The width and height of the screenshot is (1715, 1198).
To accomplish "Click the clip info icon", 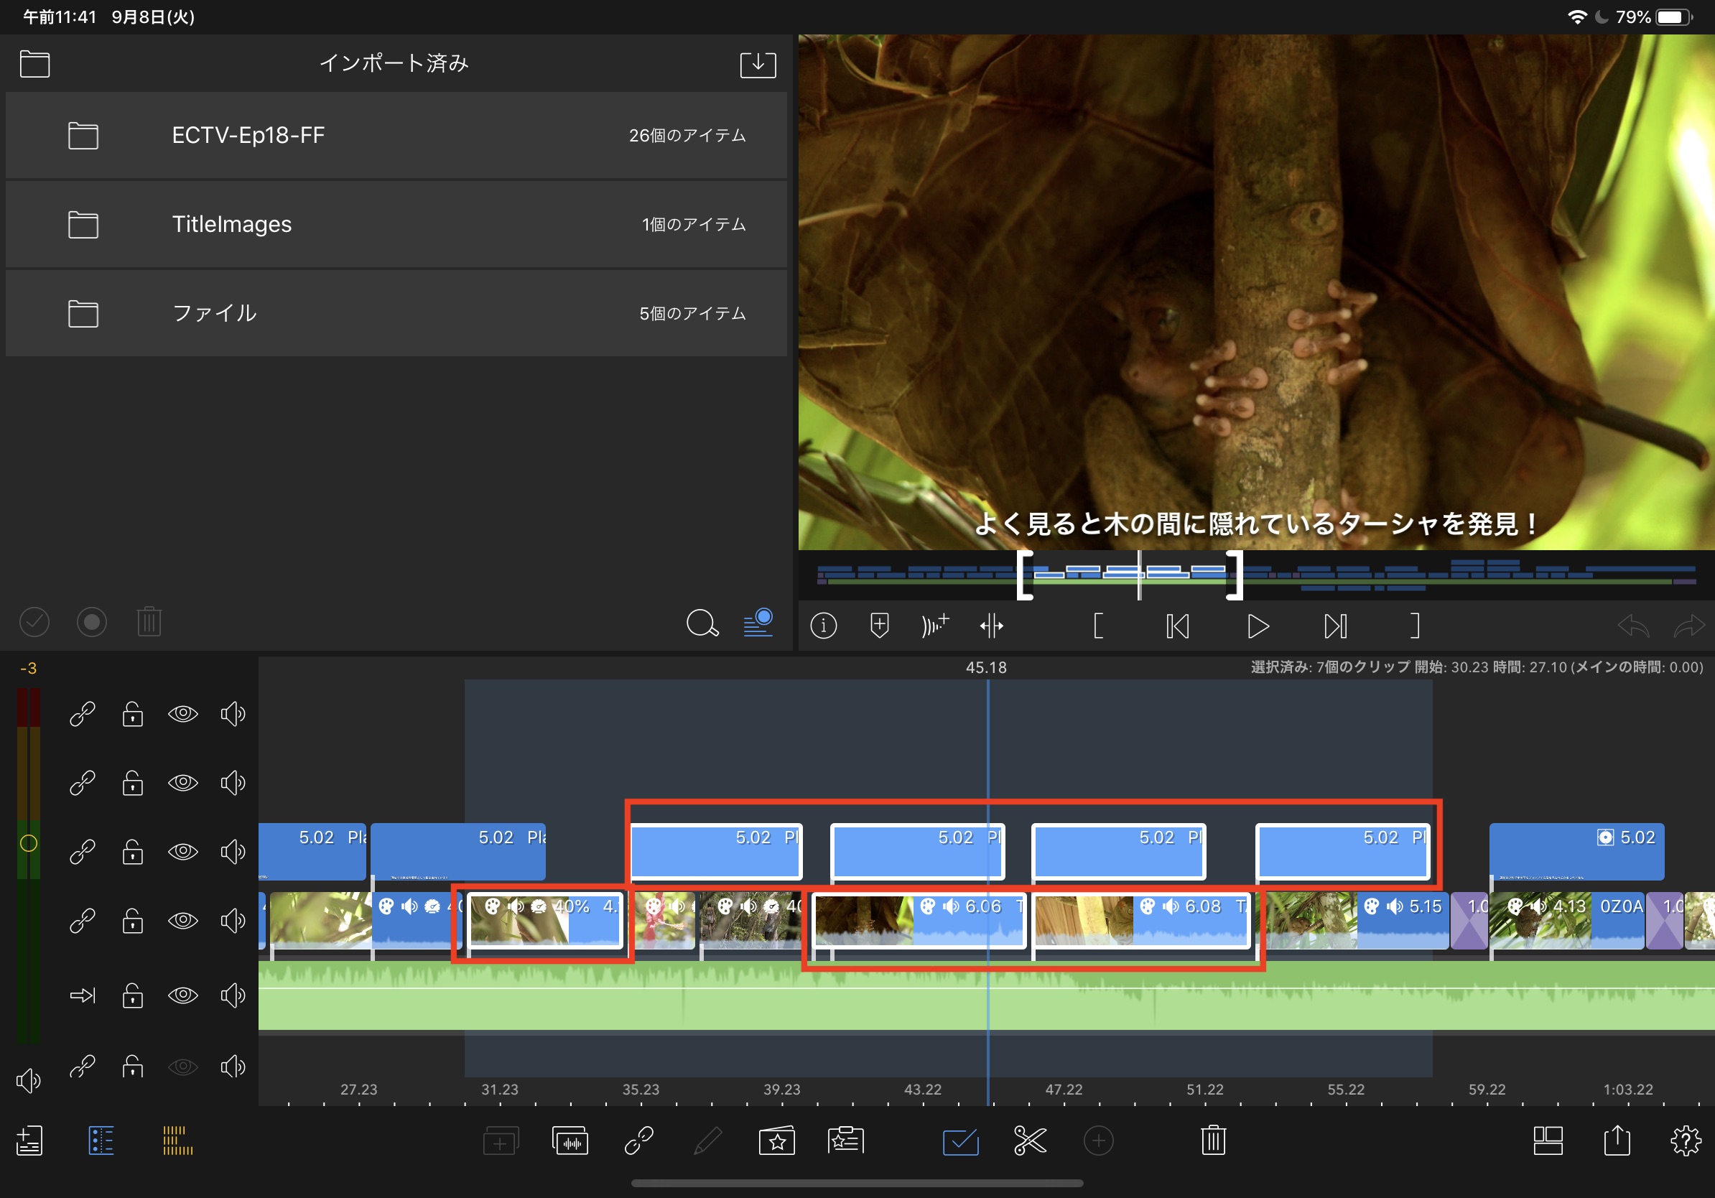I will click(823, 626).
